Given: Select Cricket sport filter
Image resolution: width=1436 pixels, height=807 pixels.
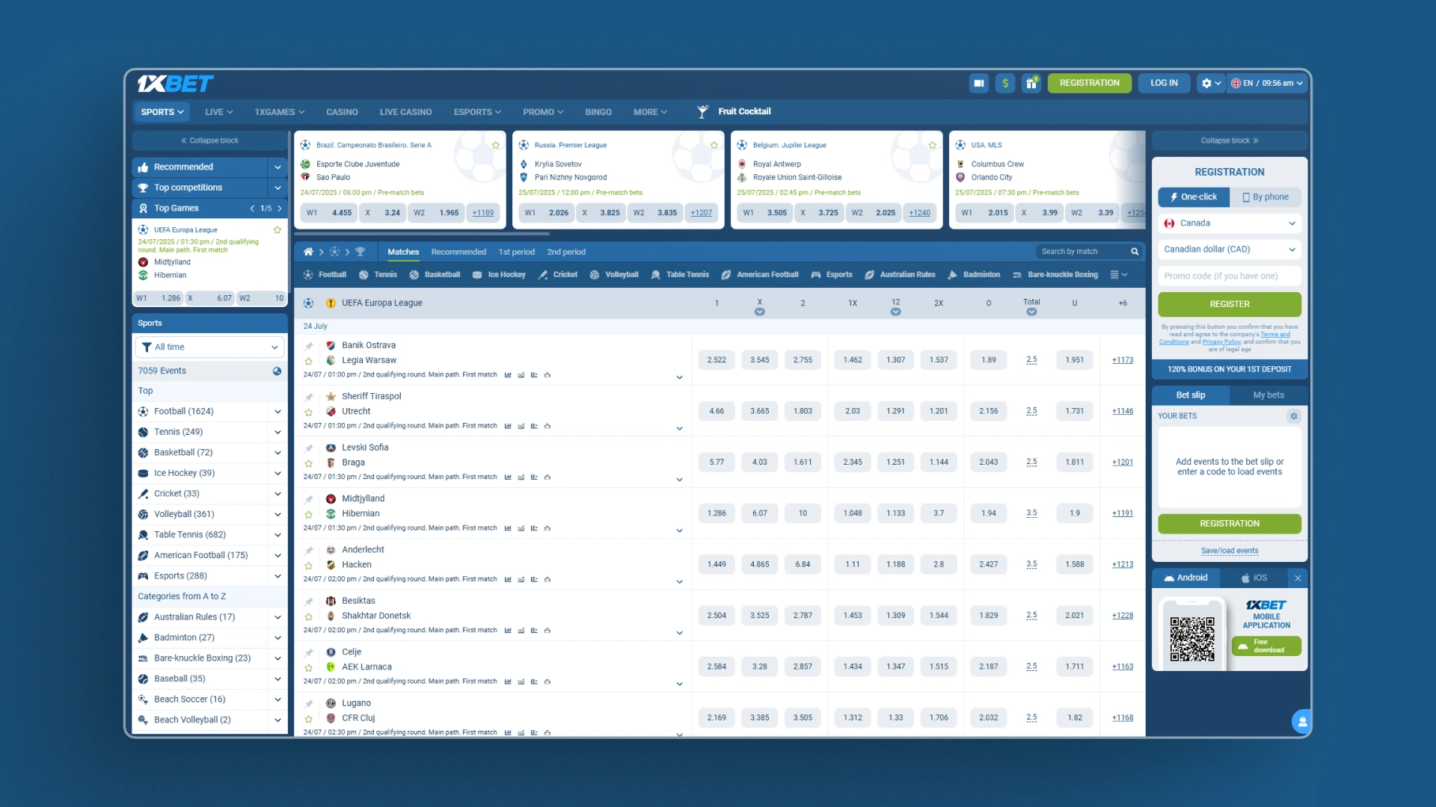Looking at the screenshot, I should click(x=557, y=275).
